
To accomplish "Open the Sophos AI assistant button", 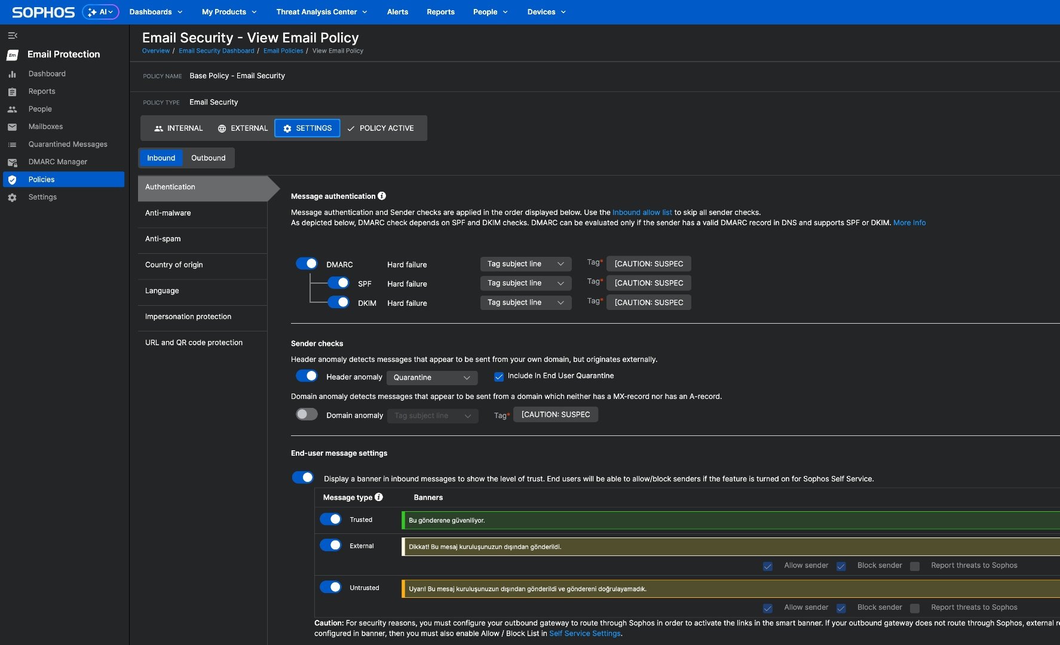I will coord(100,12).
